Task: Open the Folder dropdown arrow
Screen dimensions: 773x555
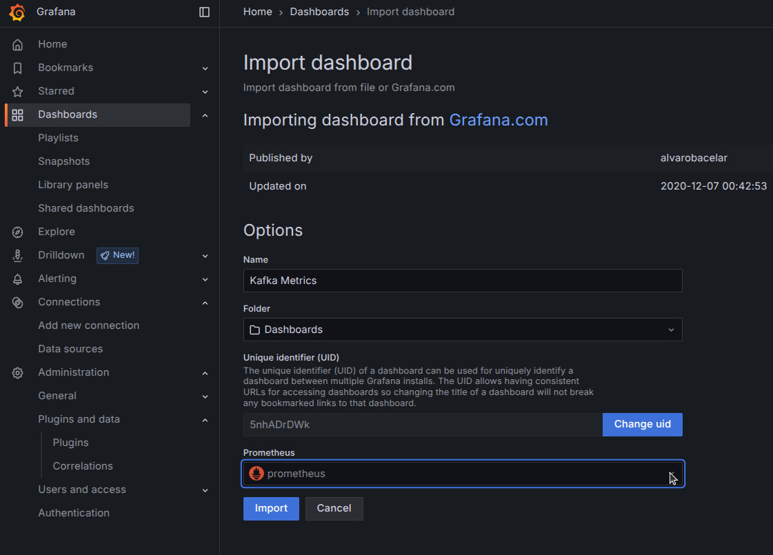Action: click(x=671, y=330)
